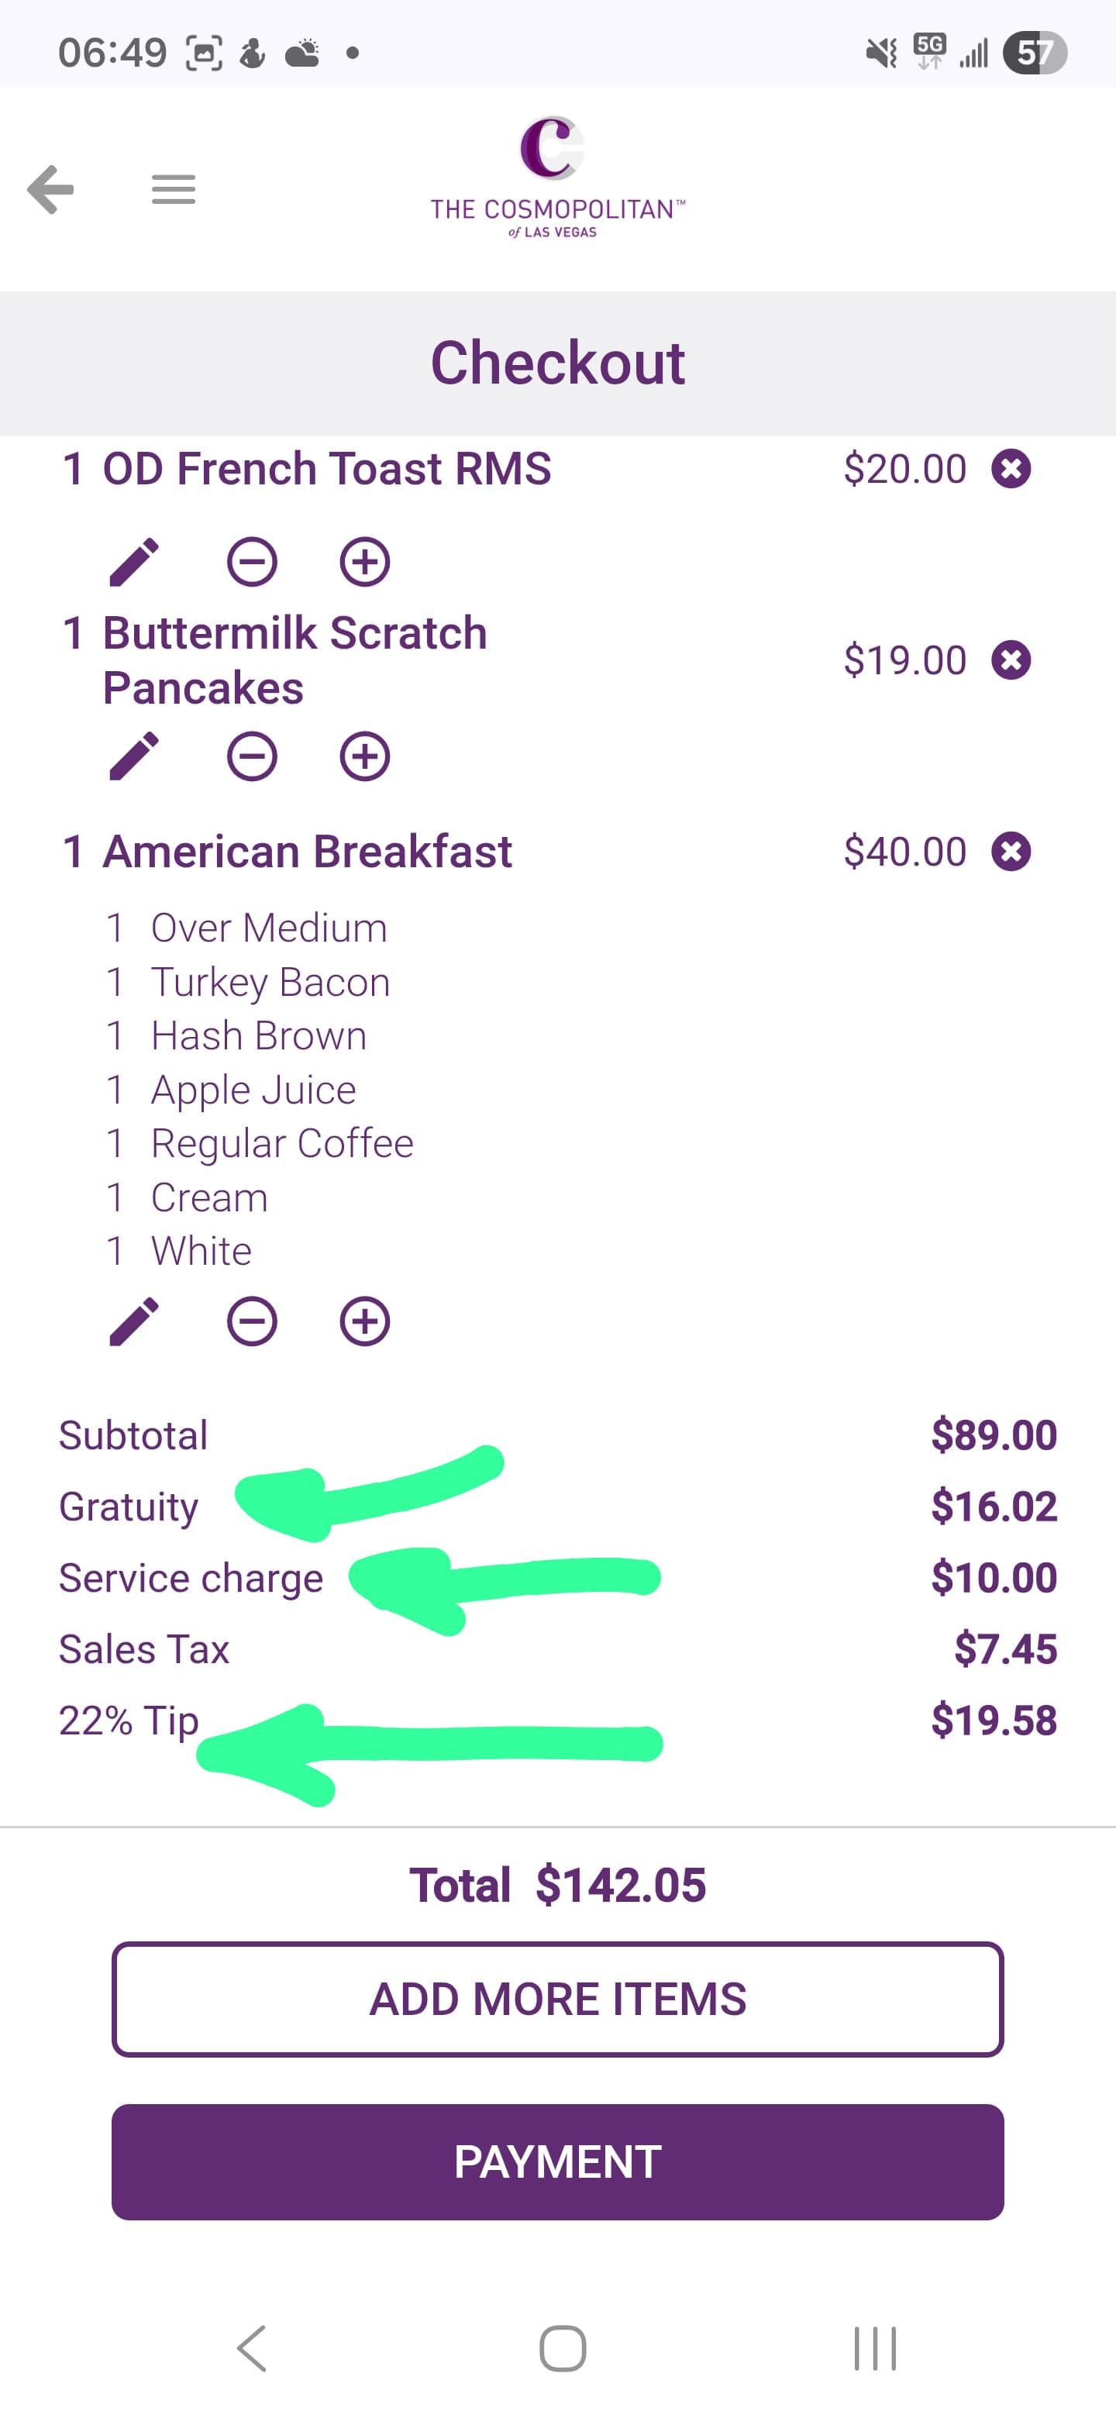Tap the back arrow in app header

(50, 190)
